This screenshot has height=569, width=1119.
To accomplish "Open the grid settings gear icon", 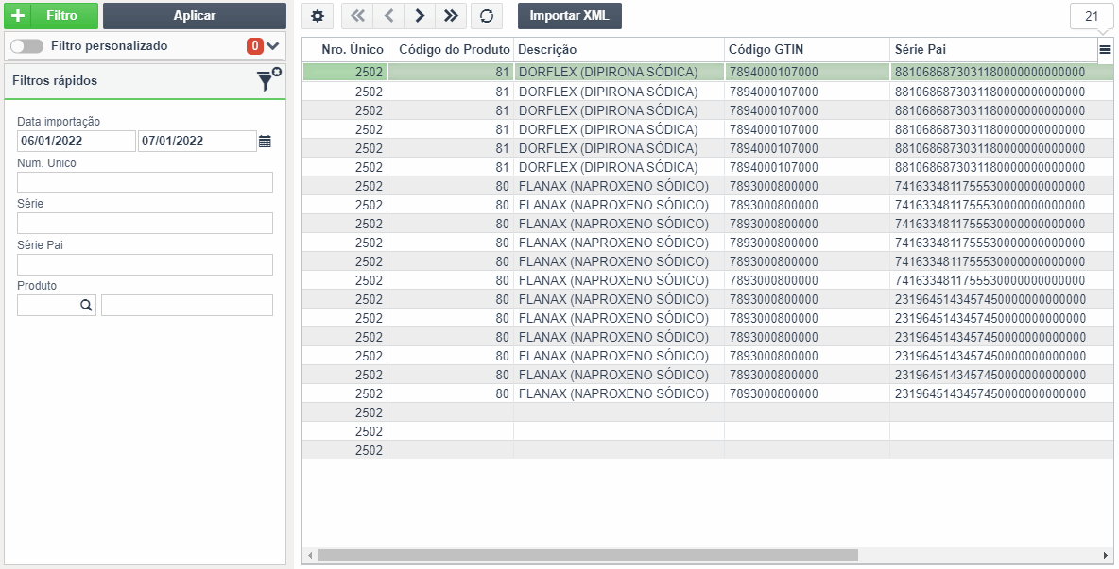I will coord(318,16).
